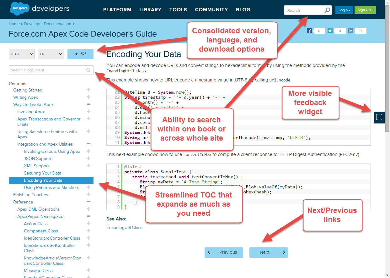
Task: Open the feedback widget on the right edge
Action: (379, 117)
